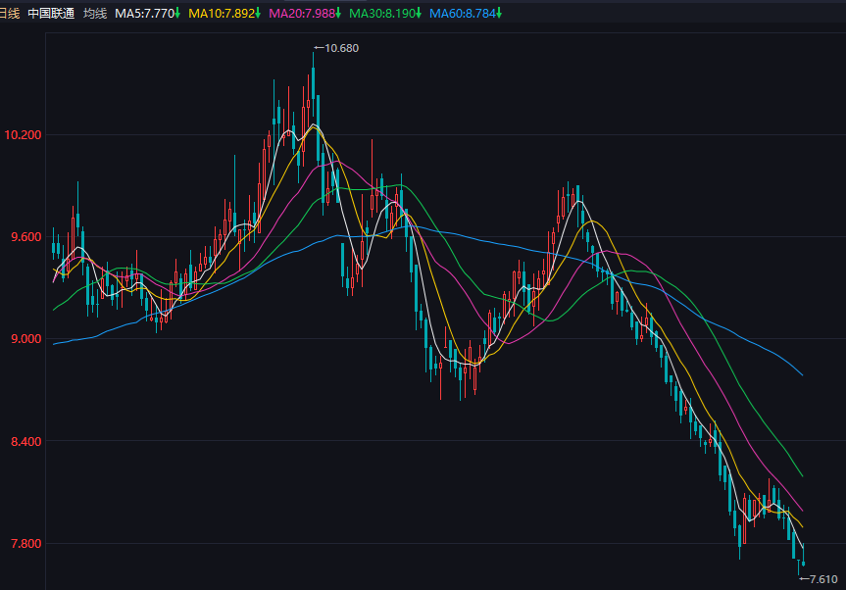
Task: Click the down arrow after MA20:7.988
Action: tap(338, 13)
